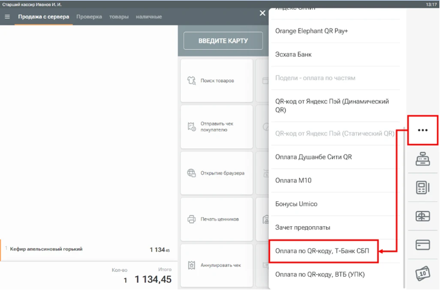Select the cash register payment icon
The image size is (440, 290).
click(x=422, y=159)
